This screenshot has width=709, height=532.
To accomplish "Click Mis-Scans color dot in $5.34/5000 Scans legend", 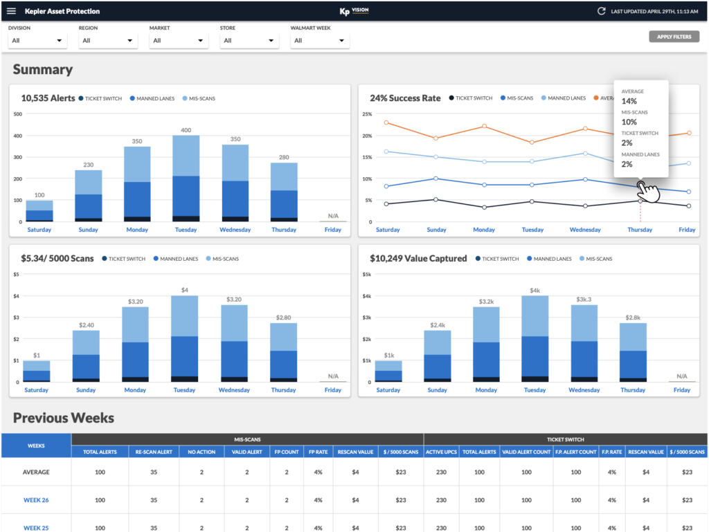I will pos(207,259).
